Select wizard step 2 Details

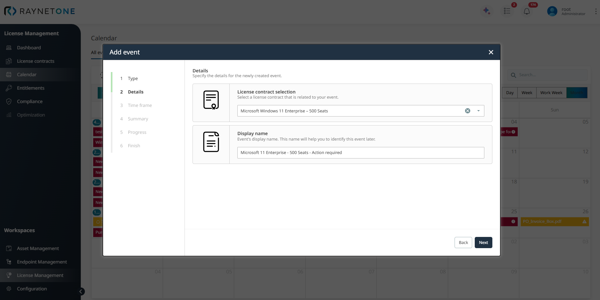coord(136,92)
